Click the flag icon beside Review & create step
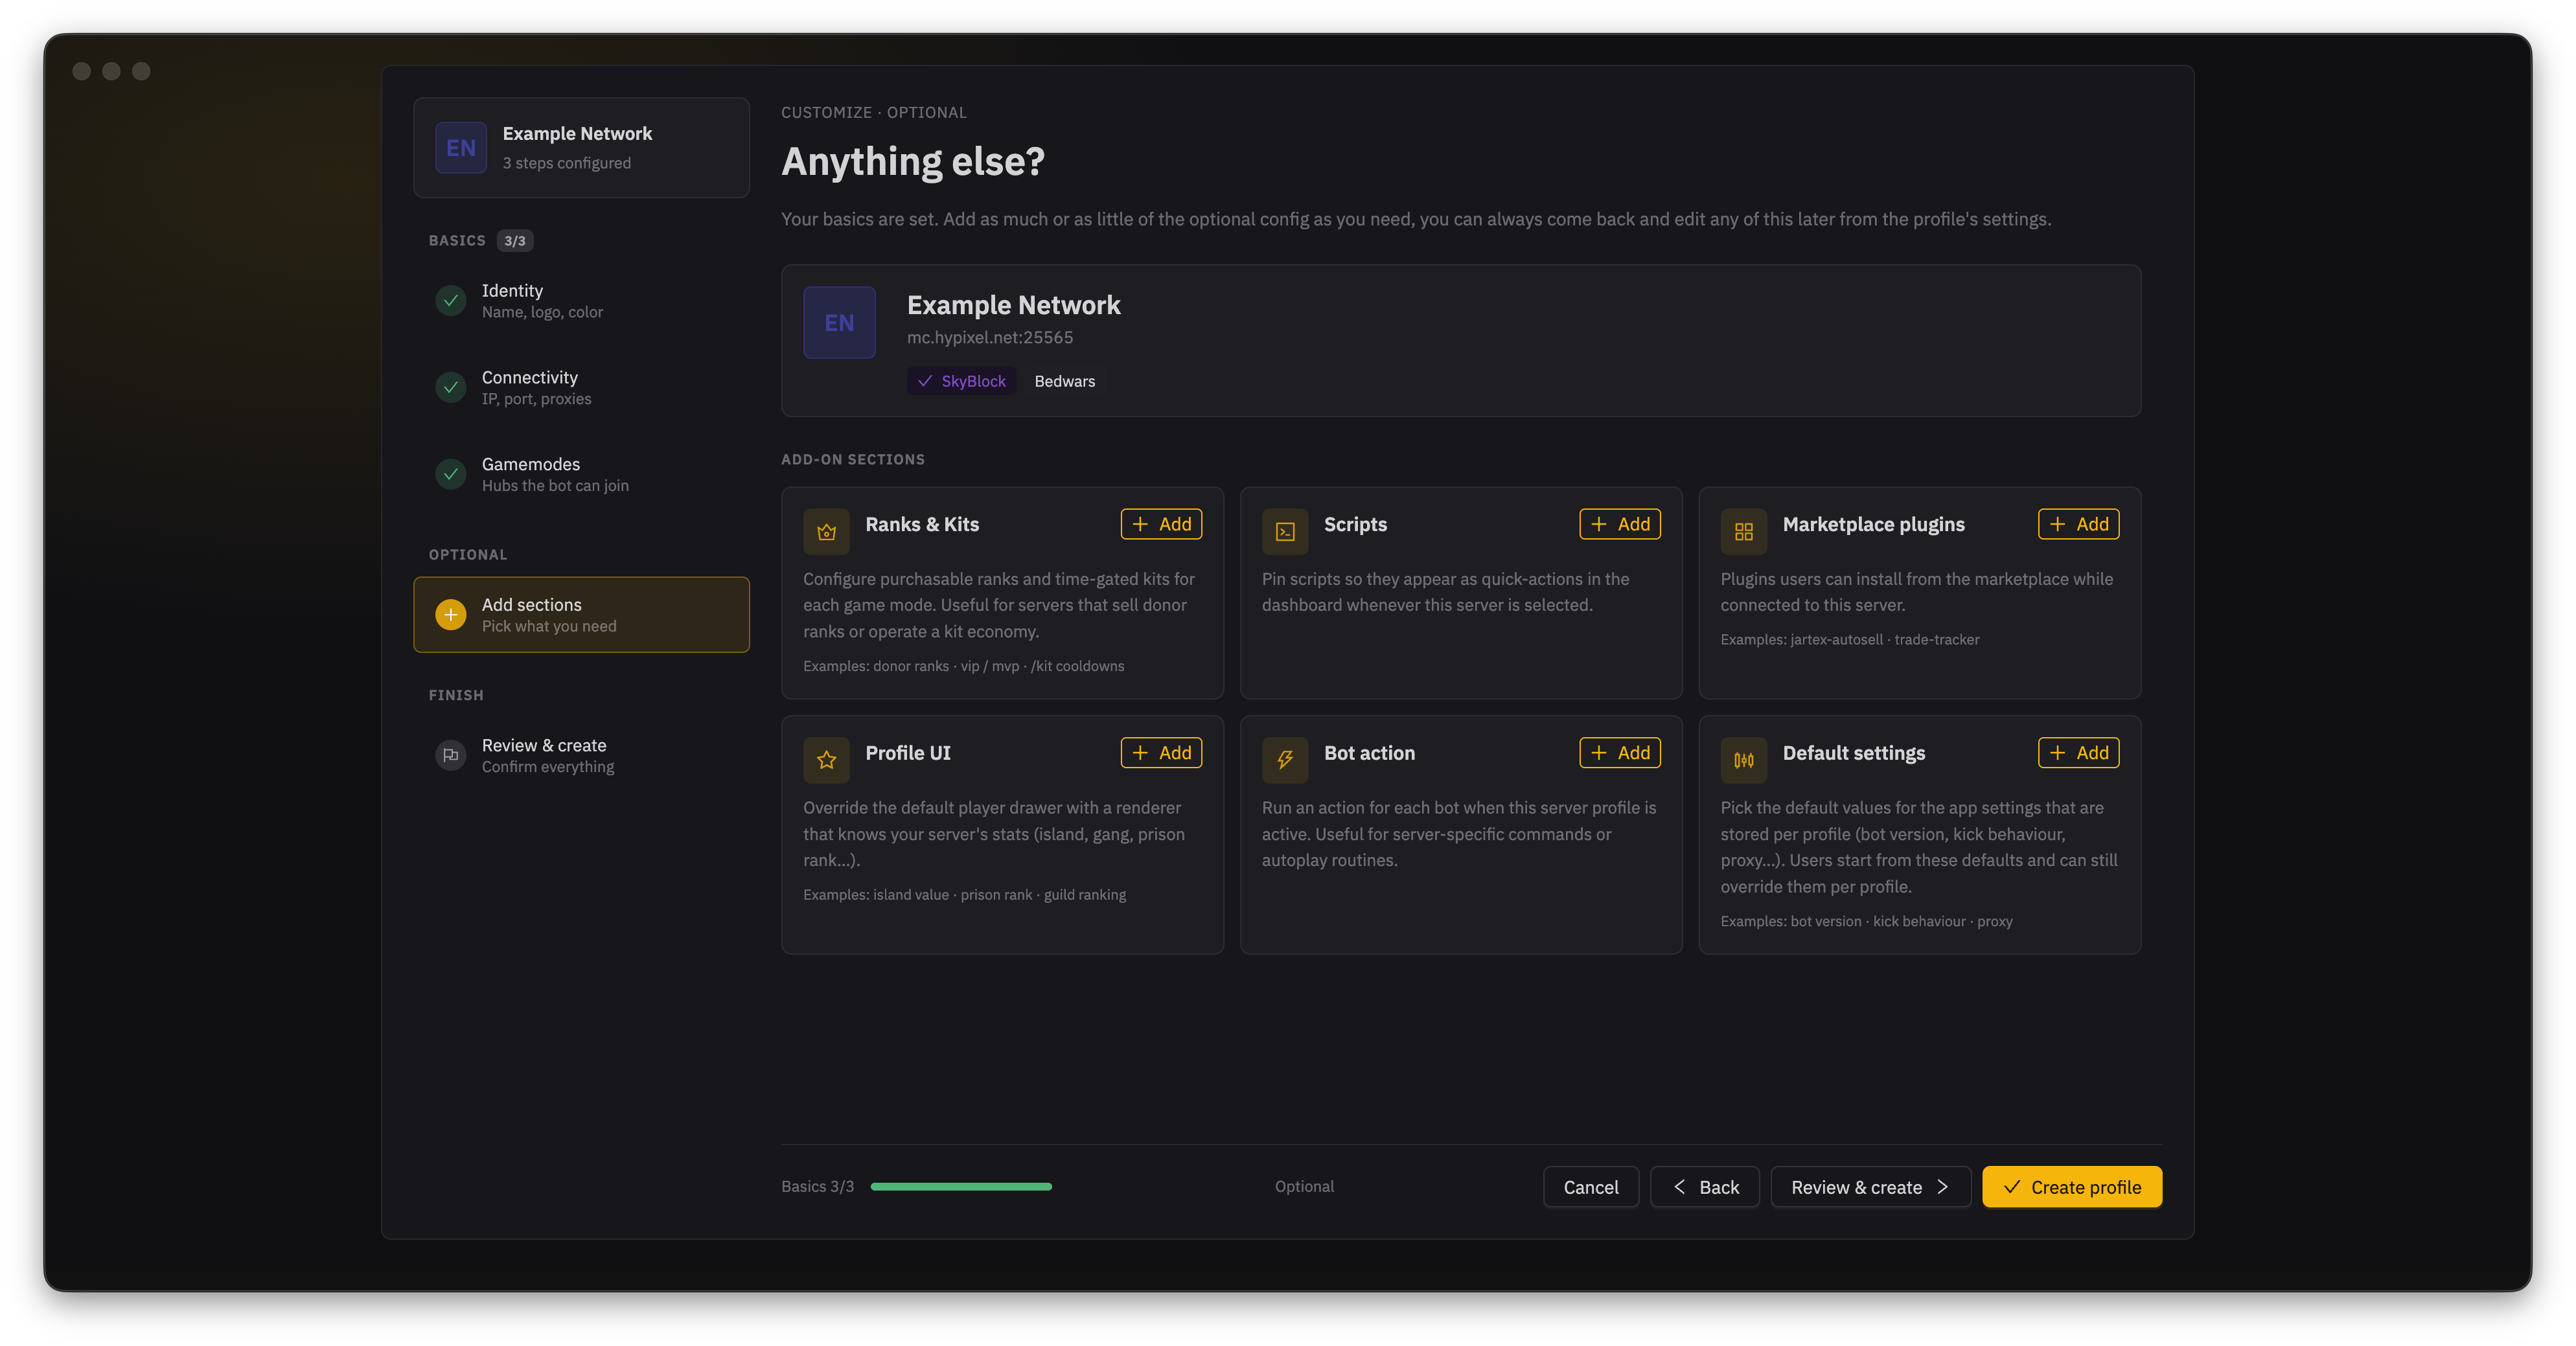The image size is (2576, 1346). coord(451,755)
